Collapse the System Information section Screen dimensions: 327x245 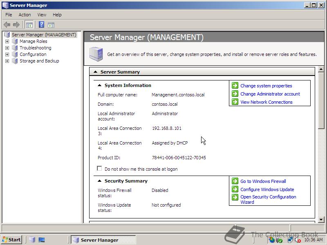(x=100, y=85)
